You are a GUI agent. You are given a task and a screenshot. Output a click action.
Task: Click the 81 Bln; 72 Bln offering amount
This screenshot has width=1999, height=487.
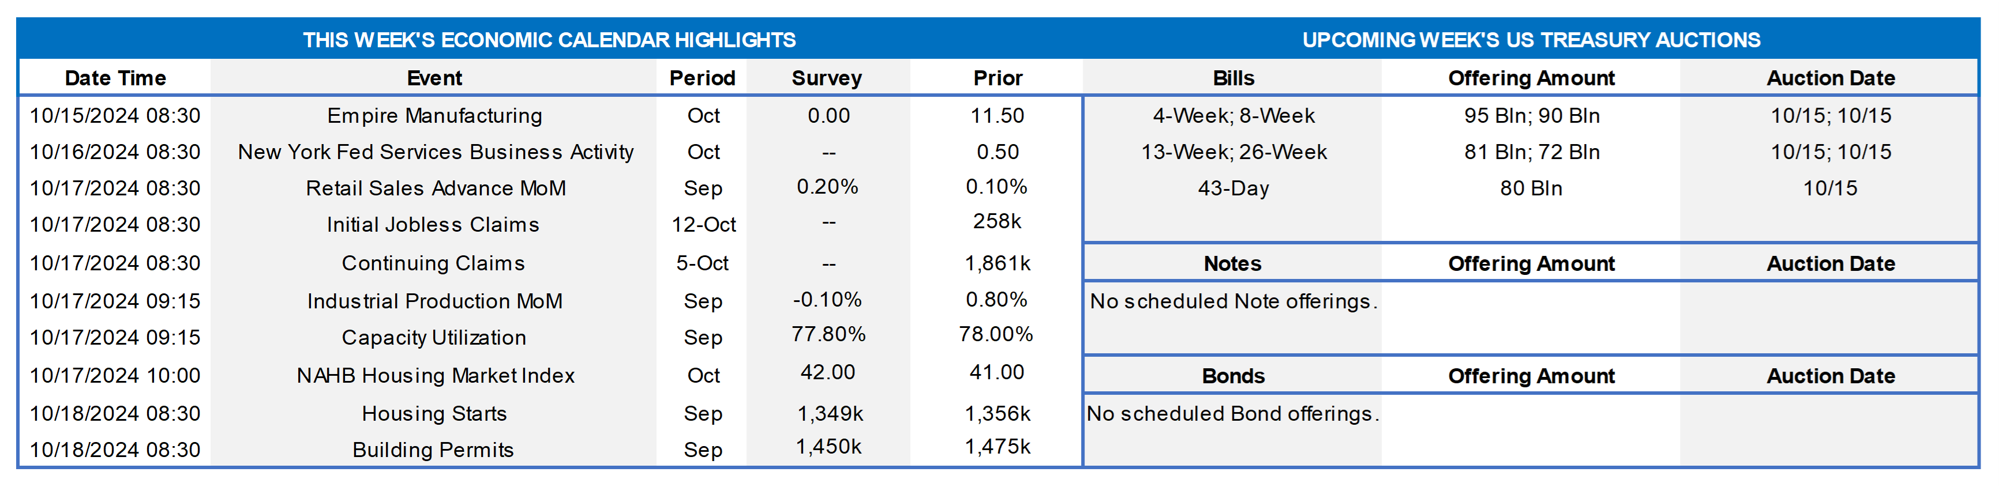click(x=1532, y=152)
